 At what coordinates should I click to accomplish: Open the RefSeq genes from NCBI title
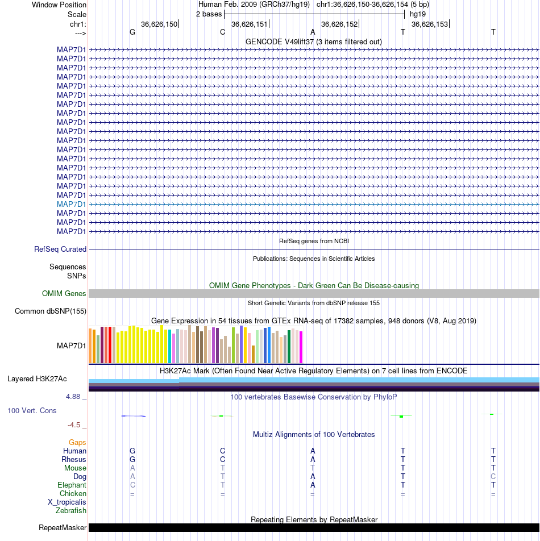pos(314,241)
